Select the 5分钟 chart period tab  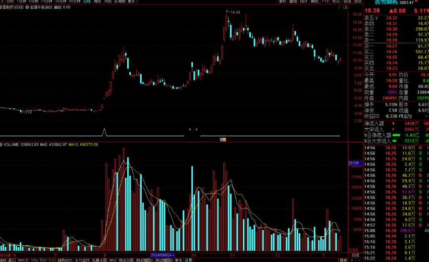(33, 1)
